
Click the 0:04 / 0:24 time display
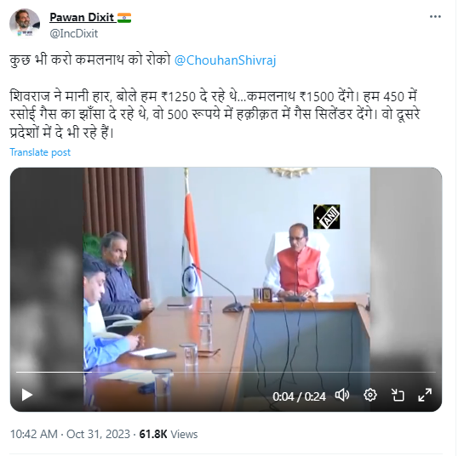pyautogui.click(x=299, y=396)
